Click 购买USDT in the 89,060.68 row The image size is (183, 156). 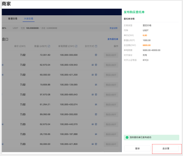point(111,114)
